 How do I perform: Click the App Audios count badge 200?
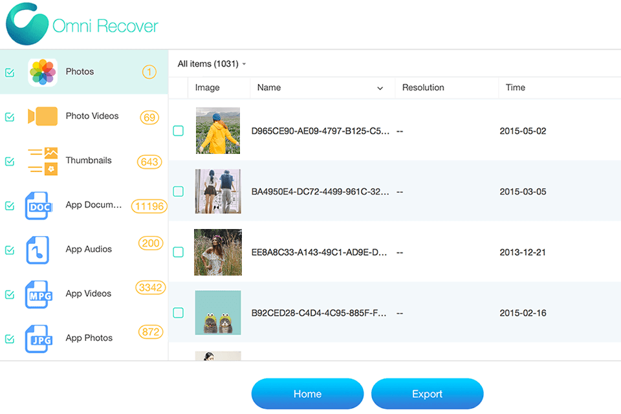[x=151, y=243]
